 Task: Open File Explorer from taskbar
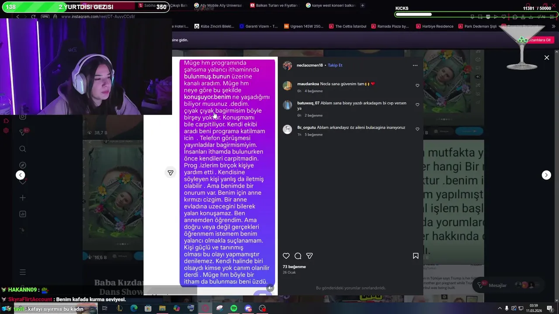pyautogui.click(x=162, y=308)
